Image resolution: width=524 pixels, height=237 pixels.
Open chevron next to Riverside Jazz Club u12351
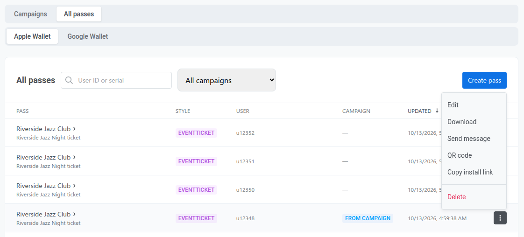pyautogui.click(x=75, y=157)
